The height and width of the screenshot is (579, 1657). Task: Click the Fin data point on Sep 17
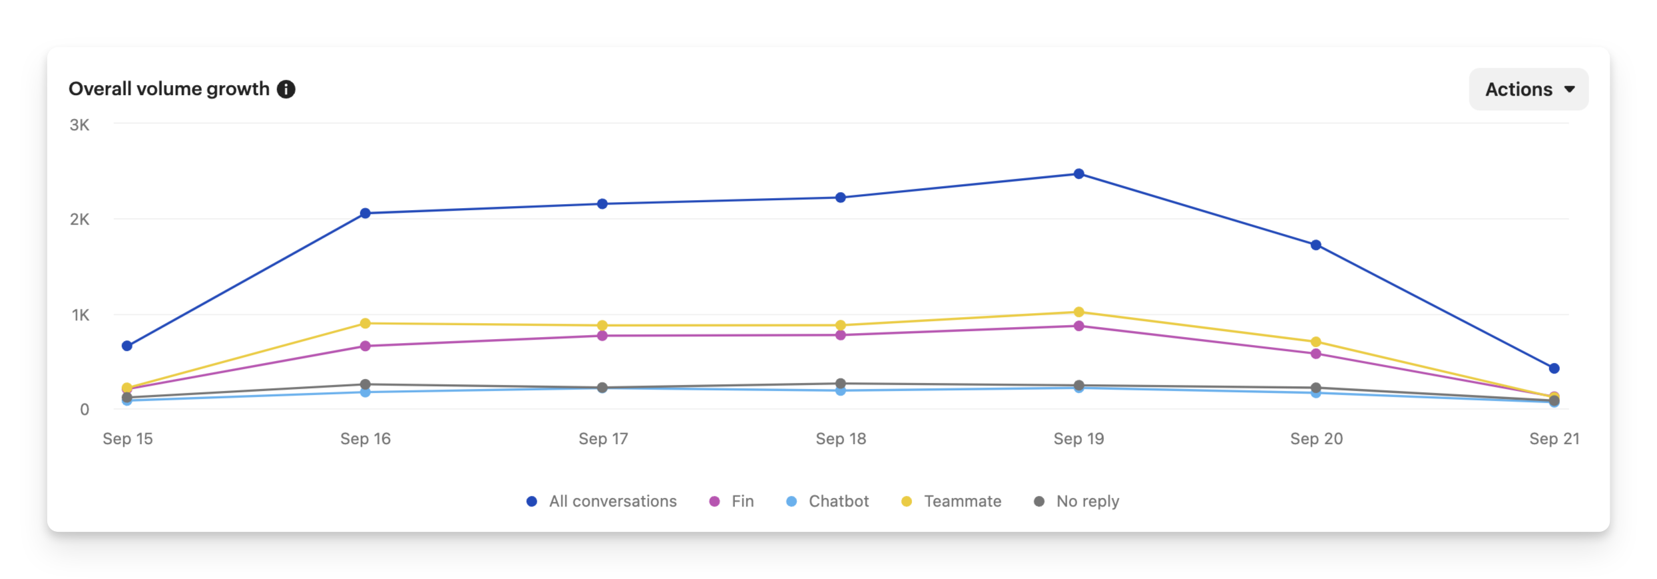pyautogui.click(x=602, y=336)
